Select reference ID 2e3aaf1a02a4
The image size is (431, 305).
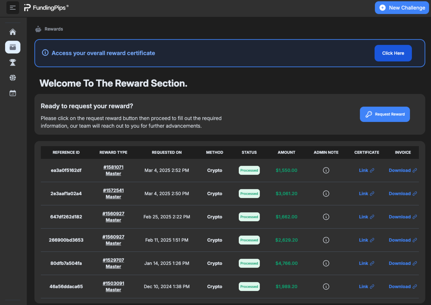point(66,194)
